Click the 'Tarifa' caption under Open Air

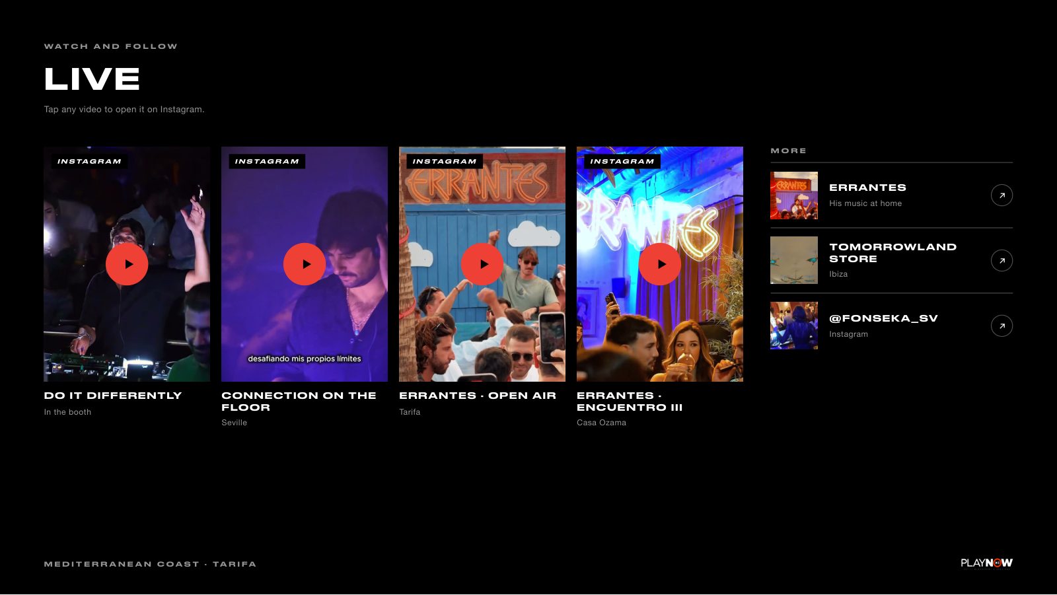pyautogui.click(x=410, y=412)
